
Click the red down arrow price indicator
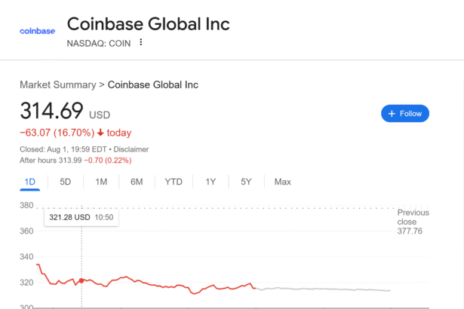tap(100, 133)
